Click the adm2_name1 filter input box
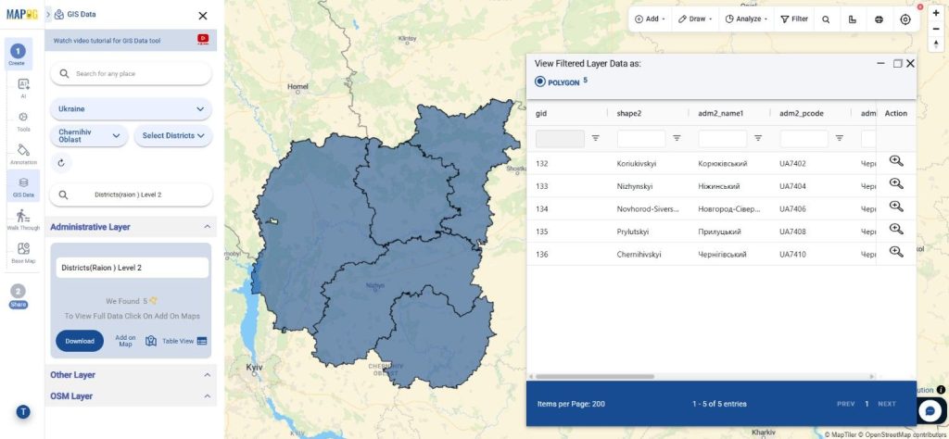 [723, 139]
